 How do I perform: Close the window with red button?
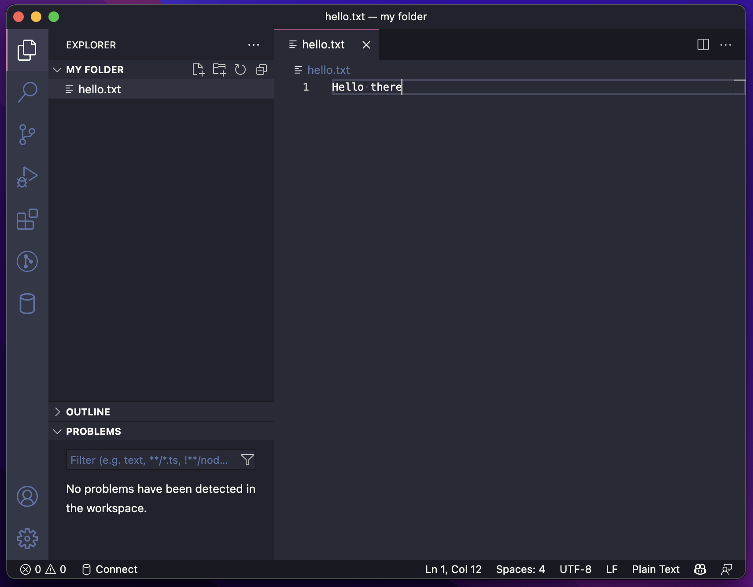[x=18, y=17]
